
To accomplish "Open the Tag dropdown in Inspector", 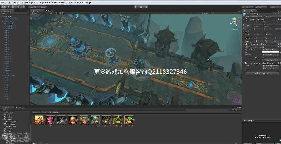I will coord(257,16).
